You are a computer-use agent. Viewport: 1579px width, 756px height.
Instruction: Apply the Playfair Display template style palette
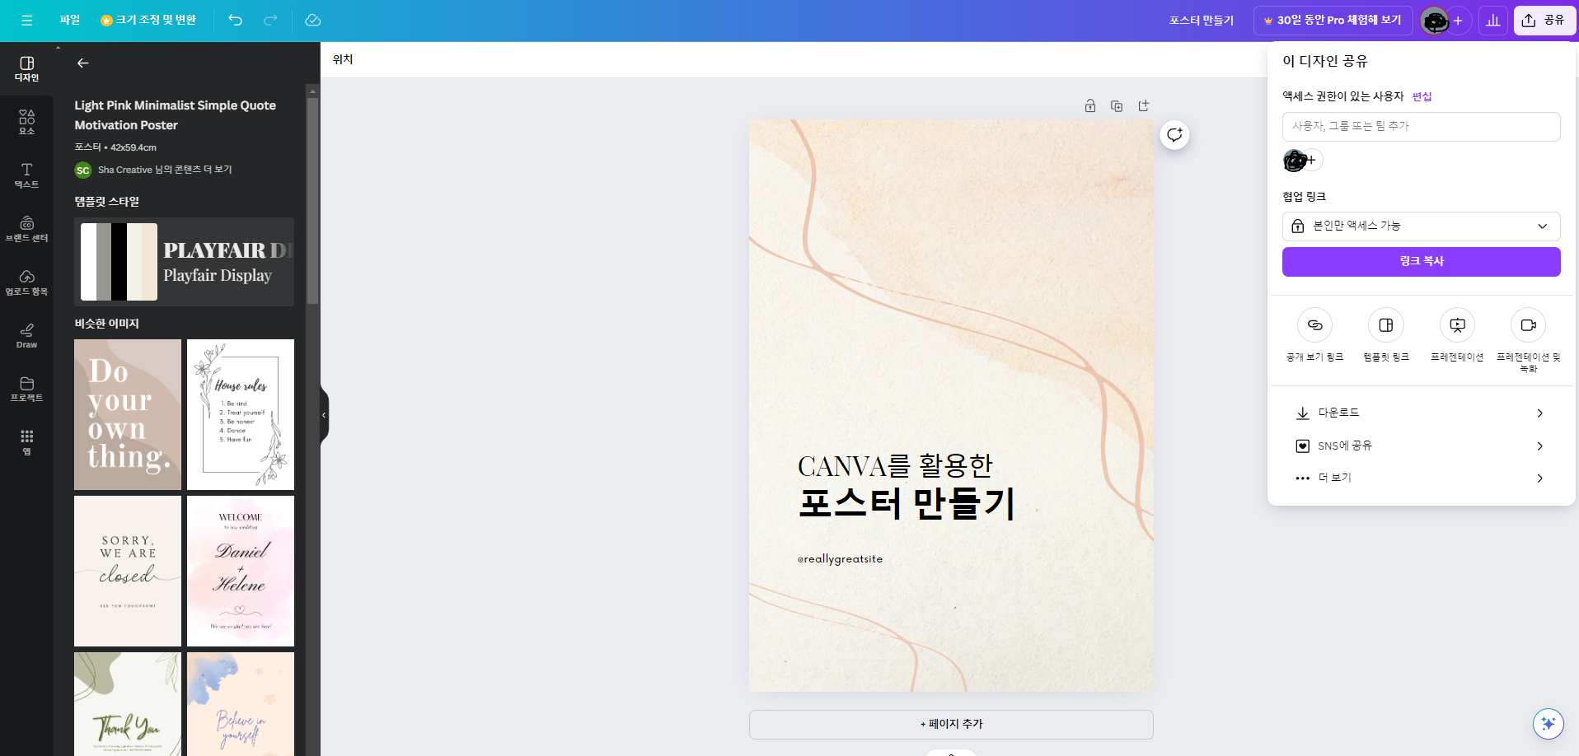[x=184, y=262]
